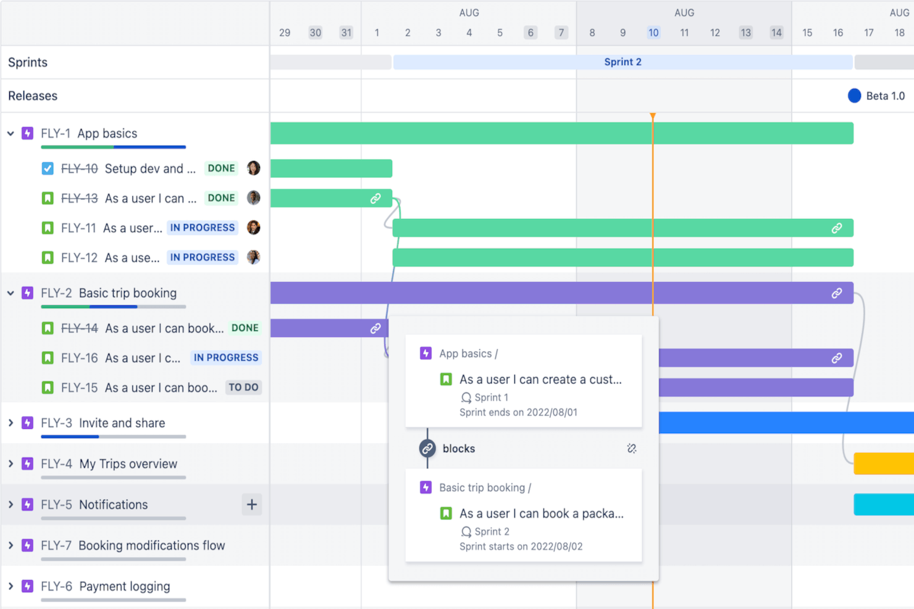Select the FLY-1 App basics green timeline bar
914x609 pixels.
[x=562, y=133]
